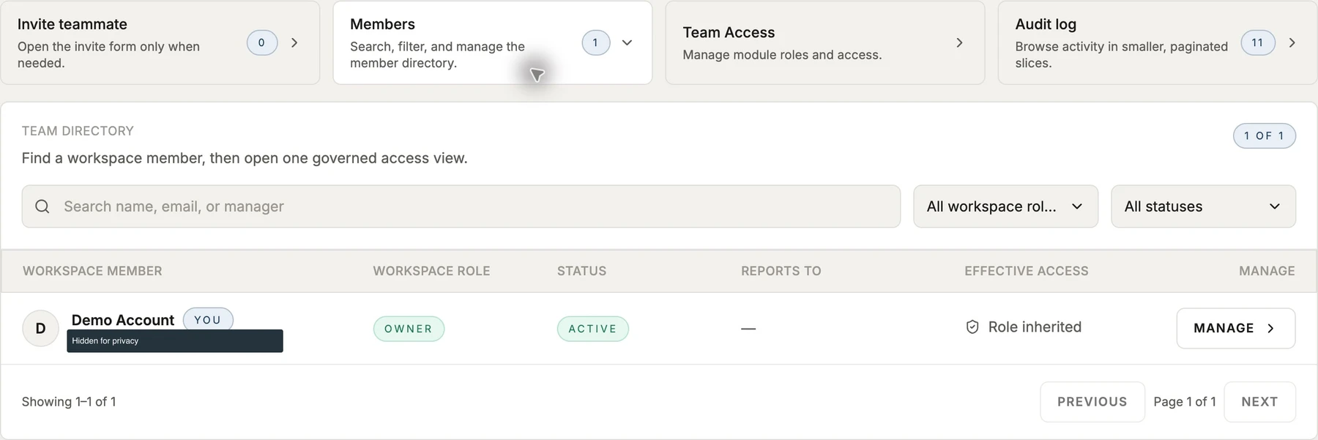Click the YOU badge next to Demo Account
This screenshot has width=1318, height=440.
coord(208,320)
